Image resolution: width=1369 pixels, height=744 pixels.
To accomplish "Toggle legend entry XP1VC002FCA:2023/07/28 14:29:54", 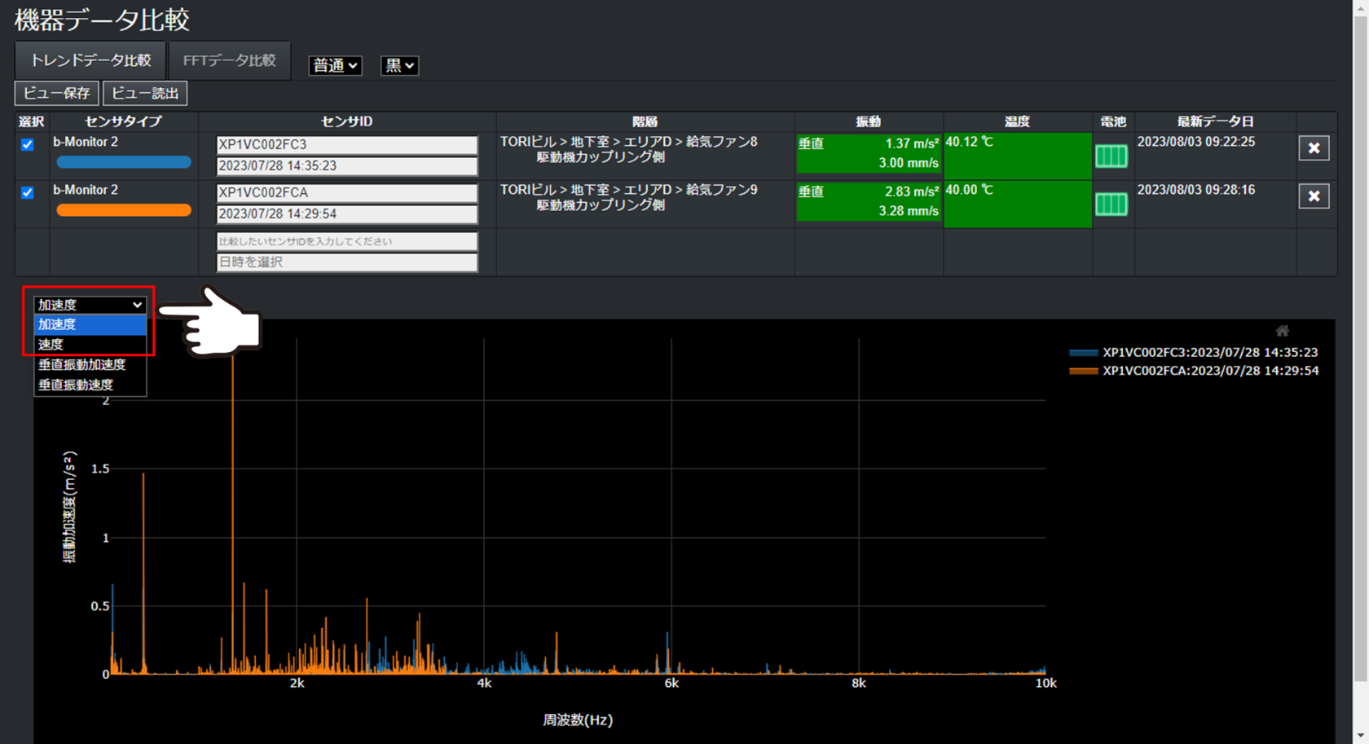I will pos(1194,370).
